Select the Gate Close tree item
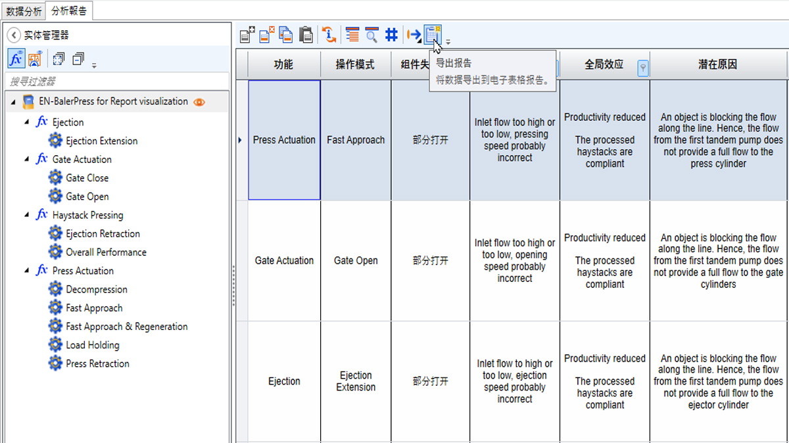Viewport: 789px width, 443px height. tap(87, 177)
